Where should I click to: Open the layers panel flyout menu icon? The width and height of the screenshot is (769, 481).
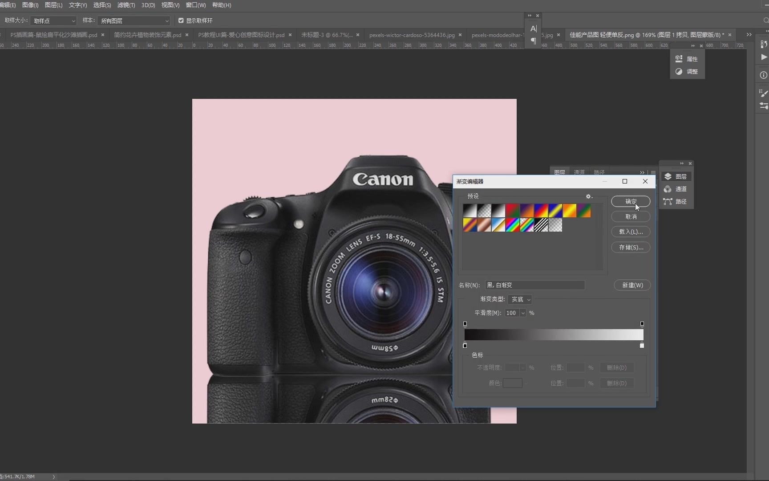(653, 172)
